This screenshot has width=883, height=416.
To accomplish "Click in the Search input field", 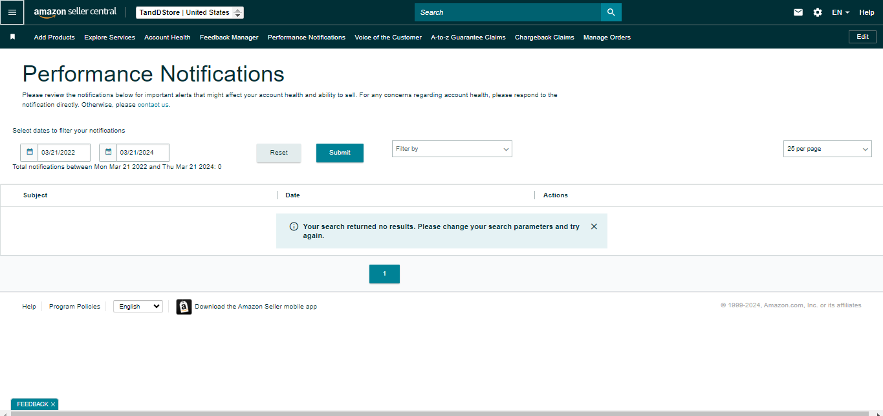I will 508,12.
